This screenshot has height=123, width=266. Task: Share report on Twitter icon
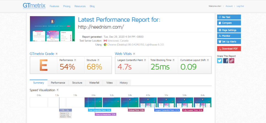219,61
